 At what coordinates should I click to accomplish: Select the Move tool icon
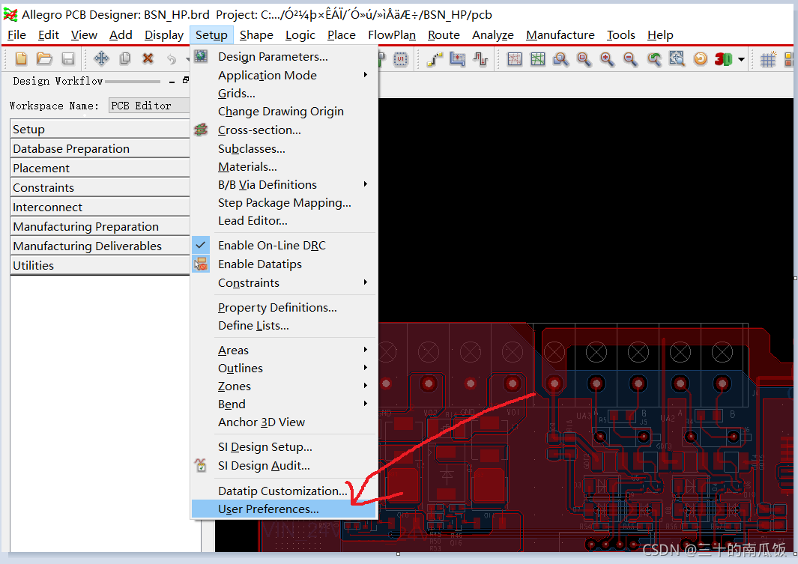point(101,59)
